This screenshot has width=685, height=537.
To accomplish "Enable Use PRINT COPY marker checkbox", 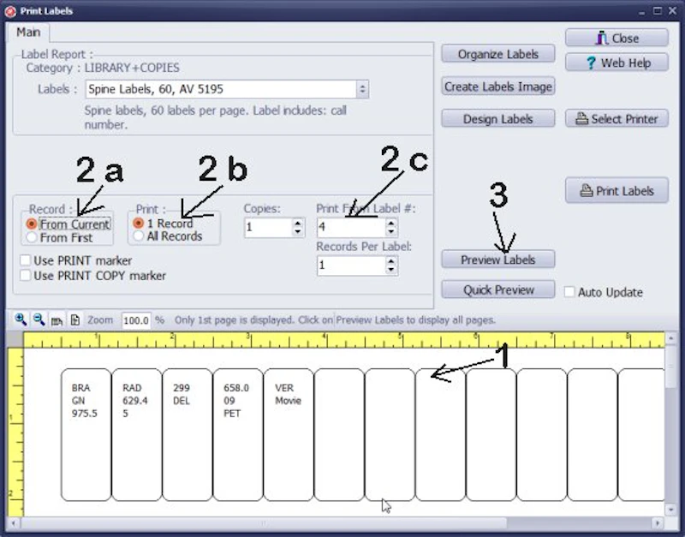I will pos(26,275).
